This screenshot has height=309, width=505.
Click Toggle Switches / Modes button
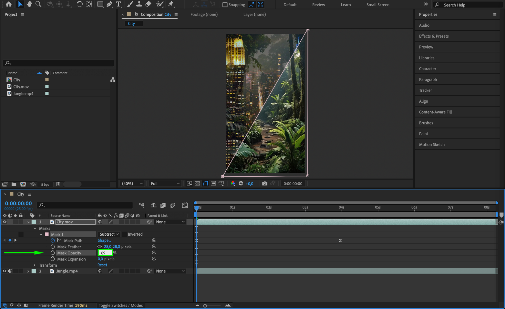(121, 305)
